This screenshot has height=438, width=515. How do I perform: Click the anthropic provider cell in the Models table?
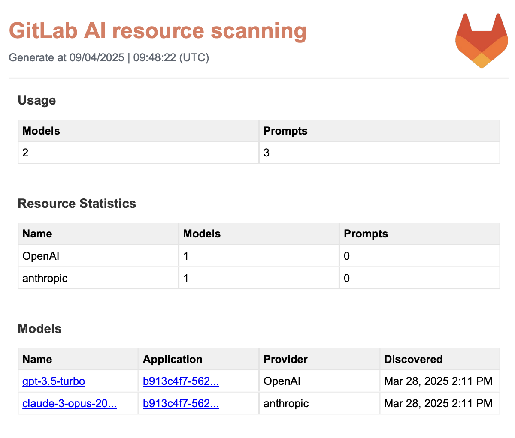[286, 403]
